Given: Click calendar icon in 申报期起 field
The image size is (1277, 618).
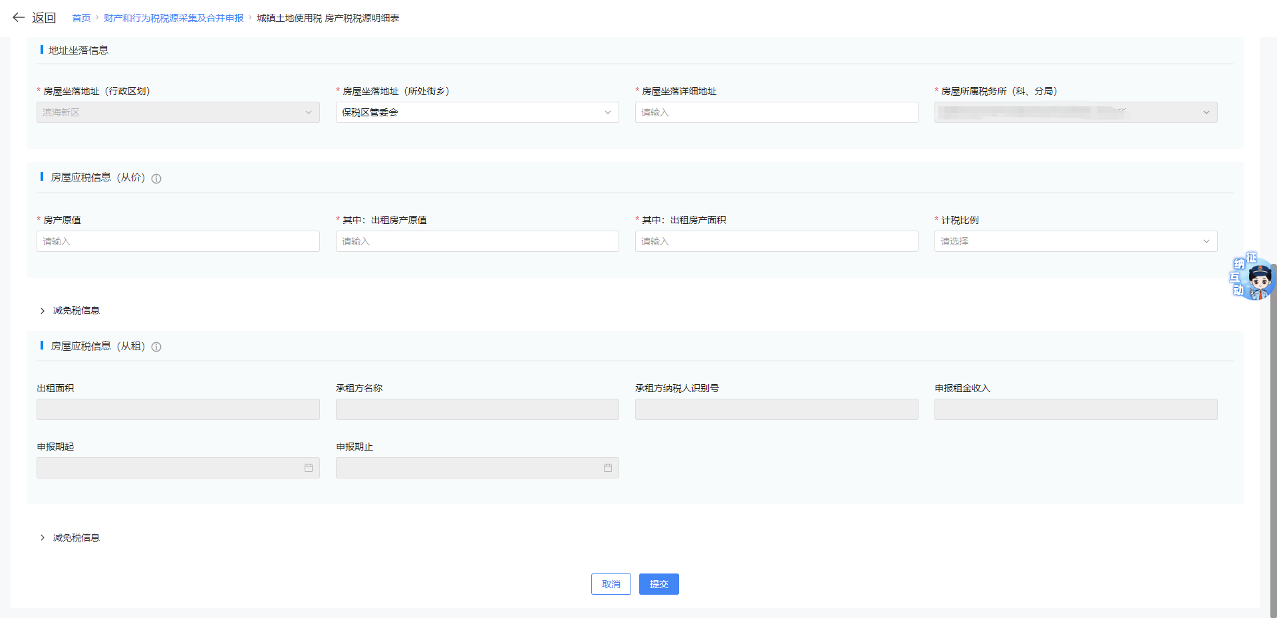Looking at the screenshot, I should [309, 468].
